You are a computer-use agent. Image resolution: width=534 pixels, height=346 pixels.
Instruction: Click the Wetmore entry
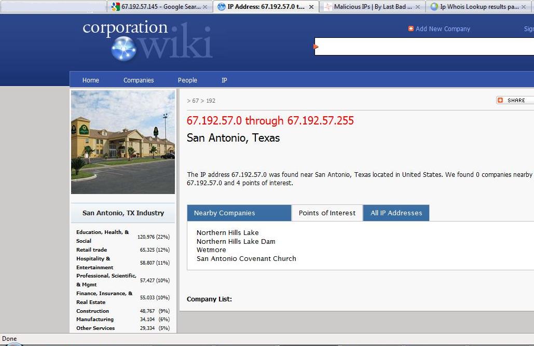coord(211,250)
